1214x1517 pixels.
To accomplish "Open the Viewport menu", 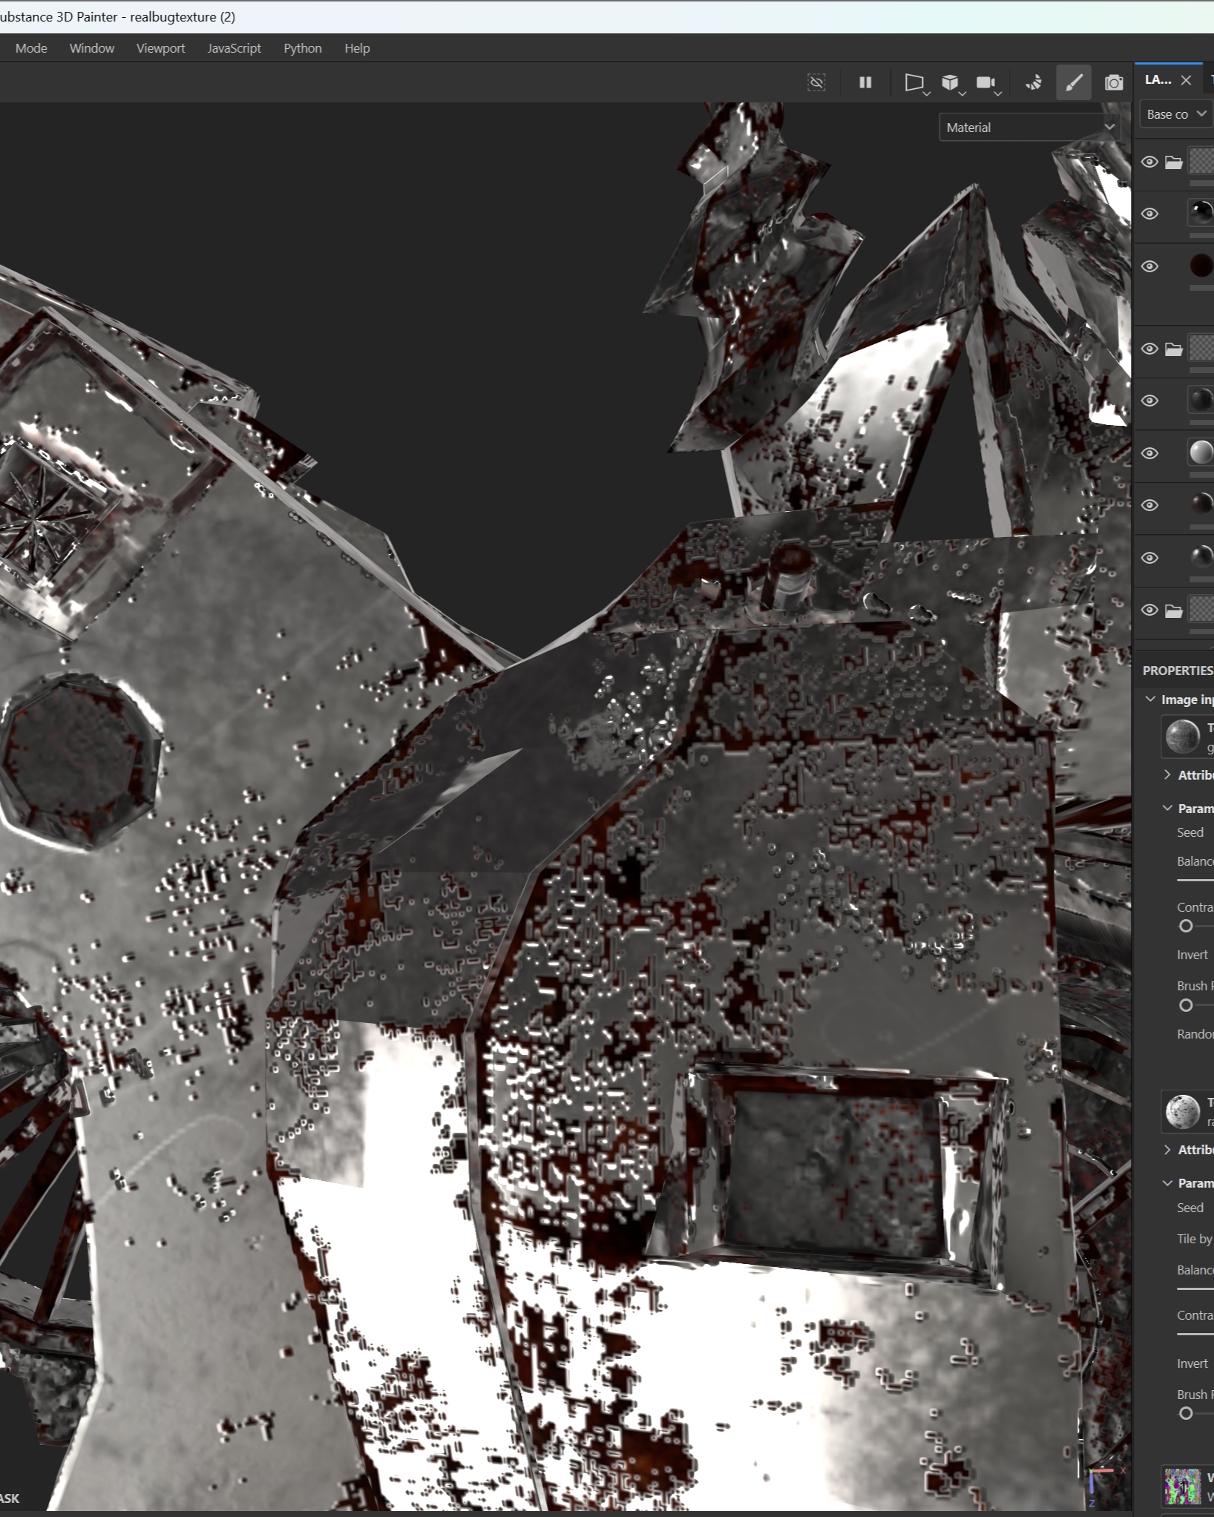I will click(160, 48).
